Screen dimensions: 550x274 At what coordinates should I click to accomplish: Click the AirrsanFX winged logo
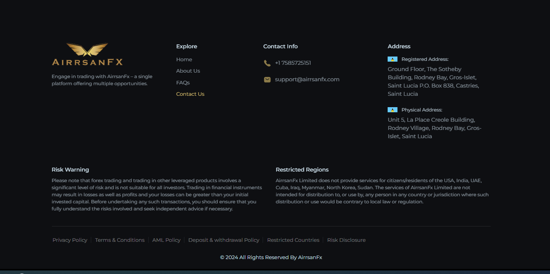(87, 54)
